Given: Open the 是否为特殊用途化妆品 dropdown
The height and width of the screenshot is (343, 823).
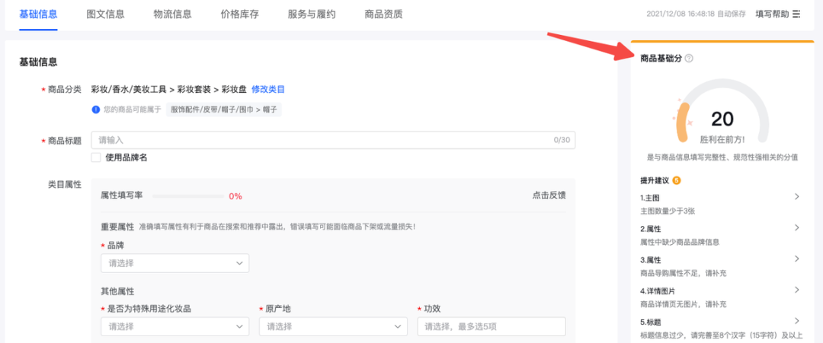Looking at the screenshot, I should [x=175, y=326].
